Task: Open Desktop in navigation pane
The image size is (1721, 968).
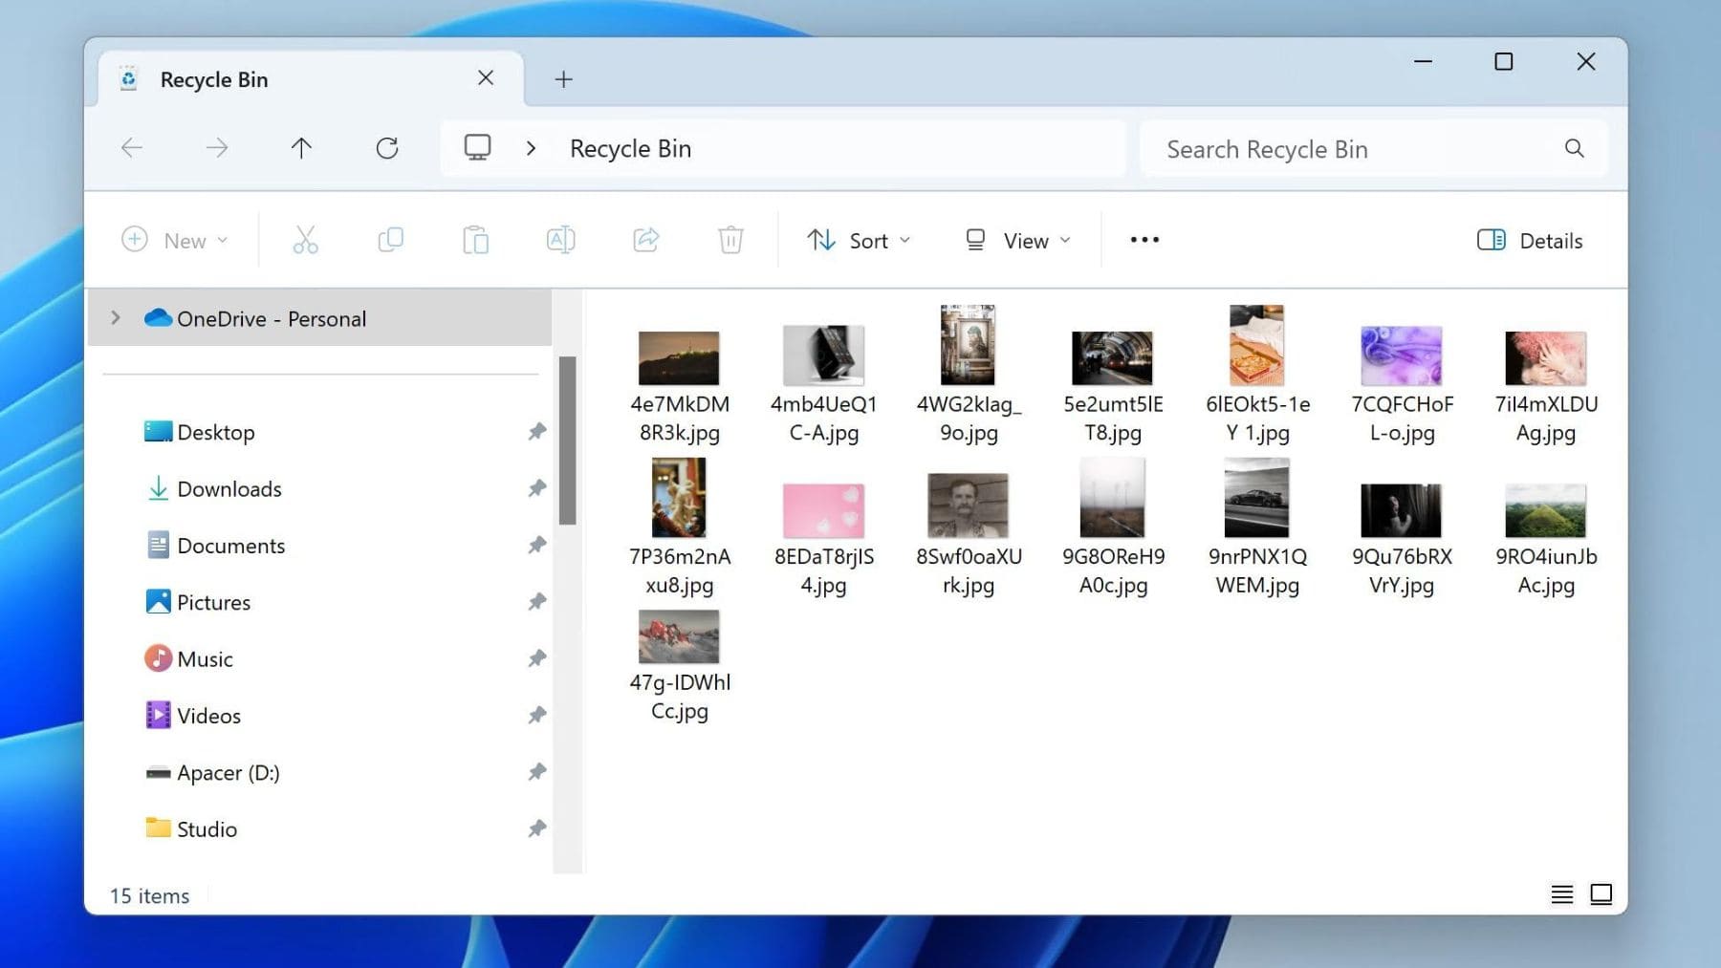Action: point(199,432)
